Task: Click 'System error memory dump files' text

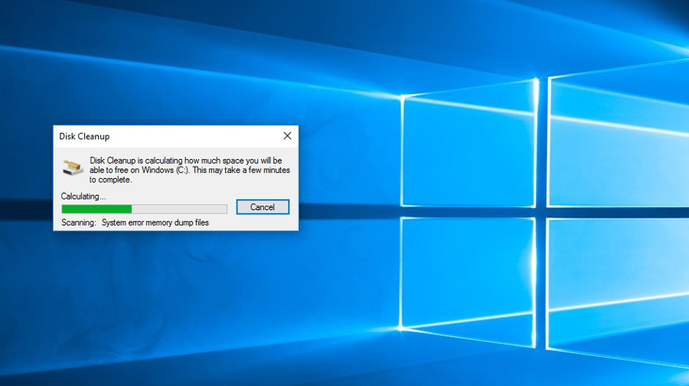Action: [x=155, y=222]
